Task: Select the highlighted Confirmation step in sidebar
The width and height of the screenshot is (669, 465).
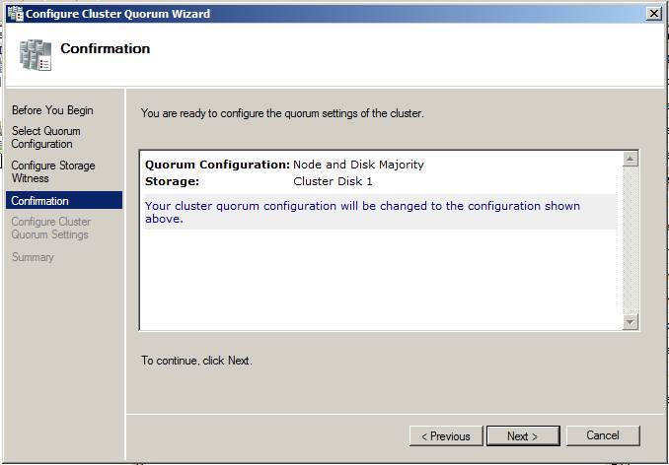Action: [x=40, y=201]
